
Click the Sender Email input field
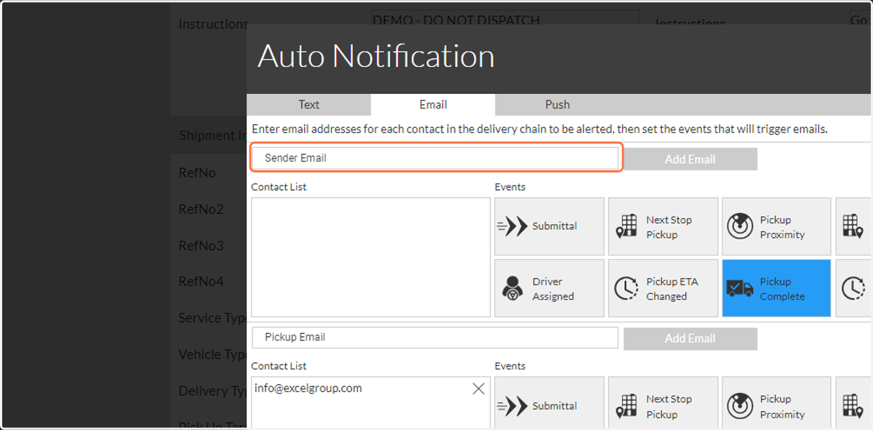[435, 158]
